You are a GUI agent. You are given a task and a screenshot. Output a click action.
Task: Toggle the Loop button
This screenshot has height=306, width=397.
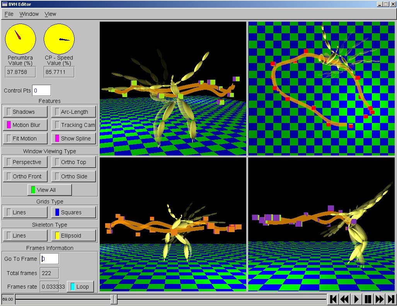tap(80, 287)
